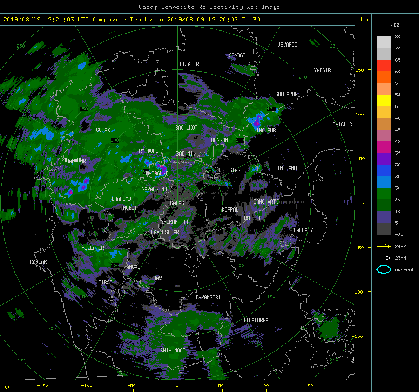Click the CHITRADURGA city label
This screenshot has width=419, height=392.
pos(253,320)
